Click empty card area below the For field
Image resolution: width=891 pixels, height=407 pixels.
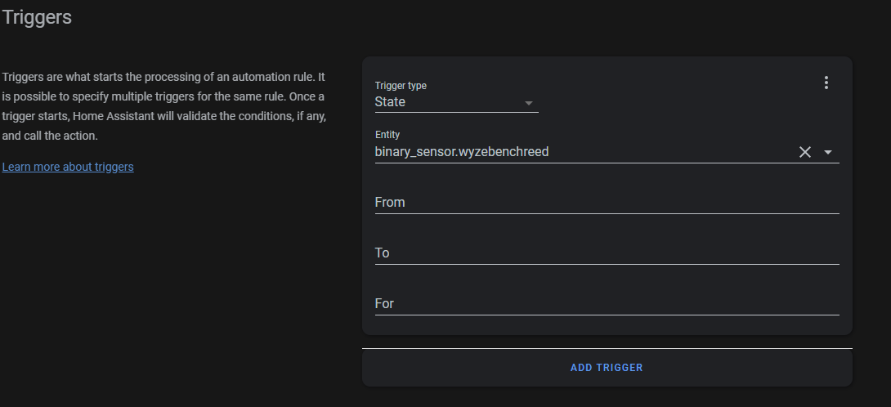point(607,324)
